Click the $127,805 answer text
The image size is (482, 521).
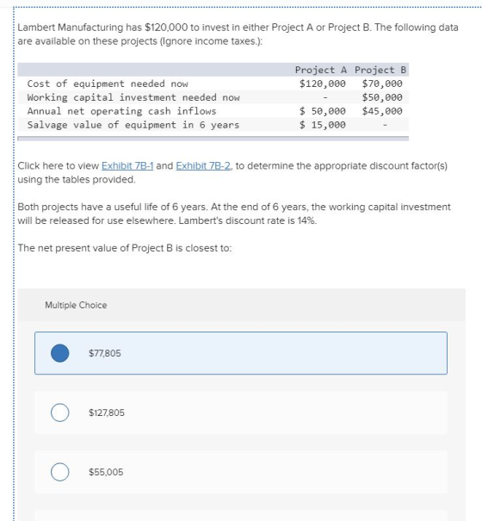click(x=107, y=412)
